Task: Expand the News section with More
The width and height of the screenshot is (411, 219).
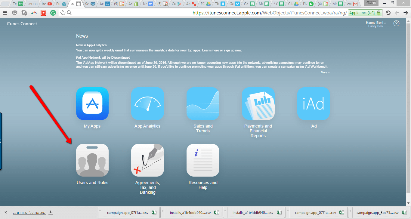Action: (x=325, y=72)
